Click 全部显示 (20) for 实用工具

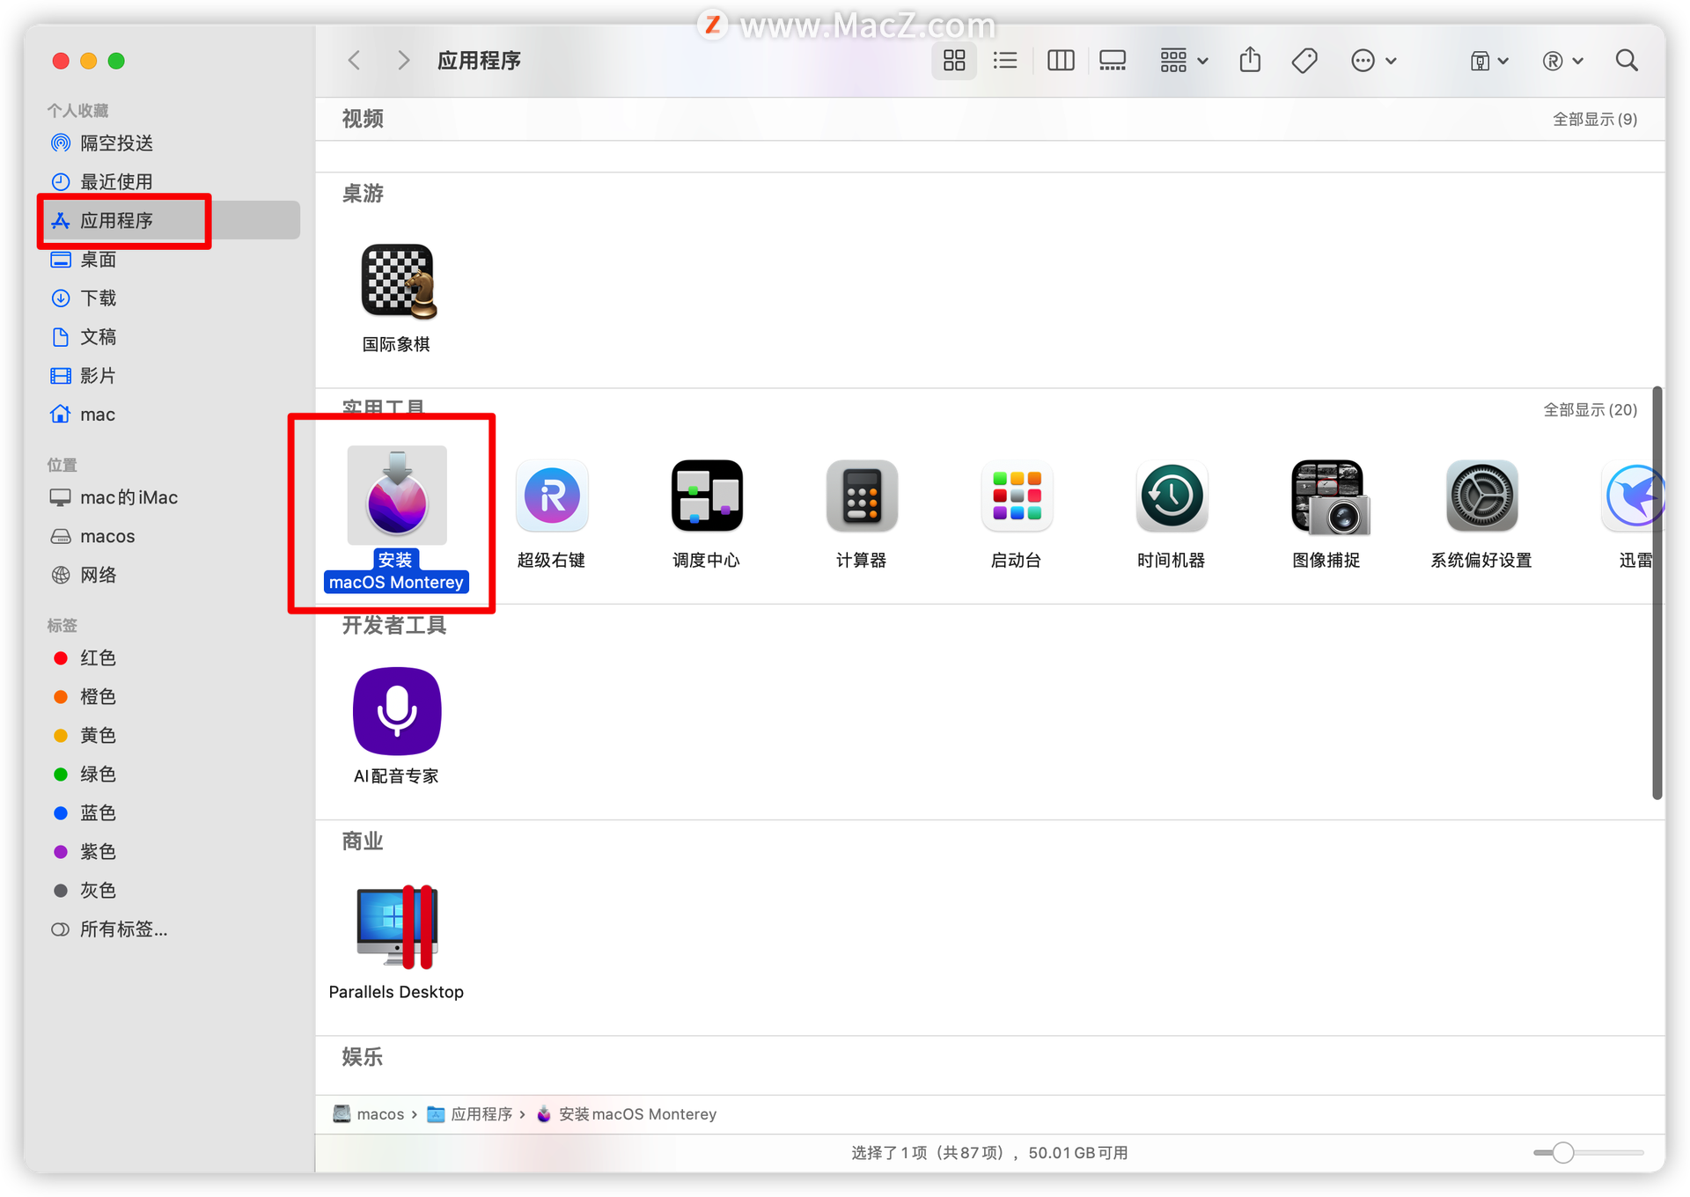tap(1590, 409)
